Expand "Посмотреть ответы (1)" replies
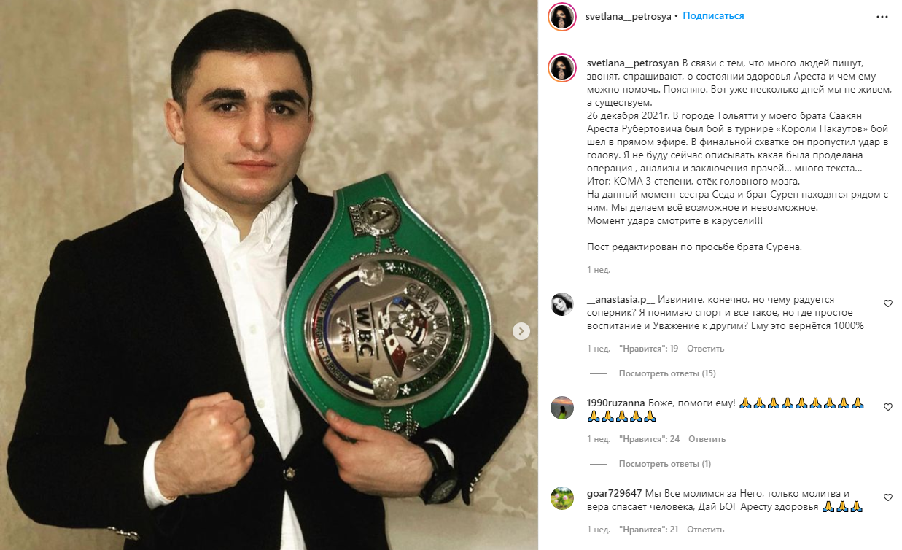 tap(665, 464)
